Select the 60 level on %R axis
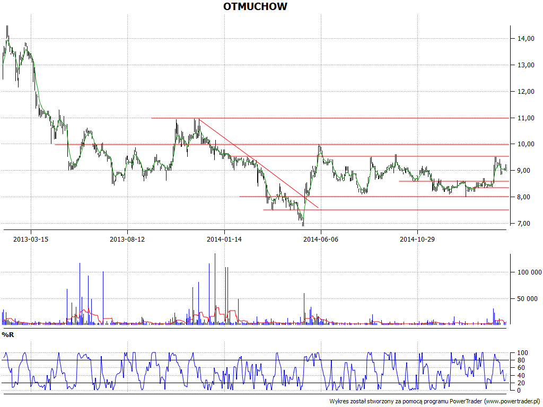The height and width of the screenshot is (407, 543). coord(522,368)
